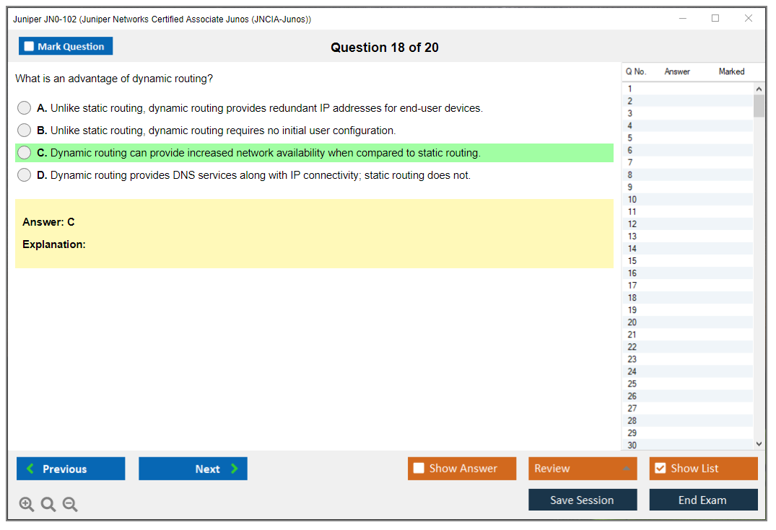Click the zoom out magnifier icon
This screenshot has height=530, width=776.
(x=70, y=505)
